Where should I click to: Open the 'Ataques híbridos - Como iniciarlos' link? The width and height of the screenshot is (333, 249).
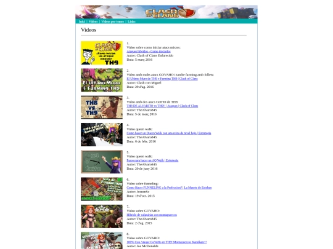[149, 52]
